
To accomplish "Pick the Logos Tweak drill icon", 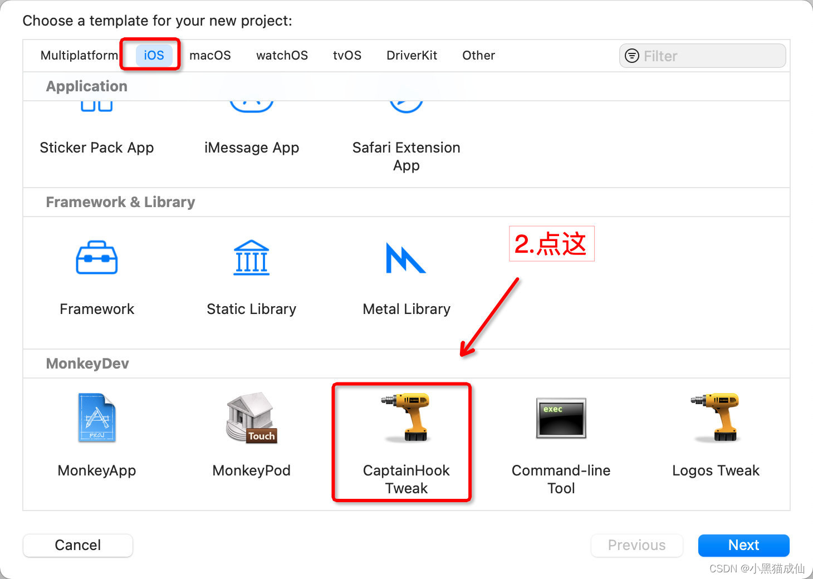I will point(716,418).
